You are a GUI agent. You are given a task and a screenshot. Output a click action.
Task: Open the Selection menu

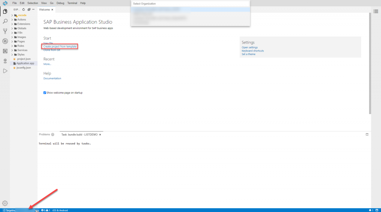(33, 3)
